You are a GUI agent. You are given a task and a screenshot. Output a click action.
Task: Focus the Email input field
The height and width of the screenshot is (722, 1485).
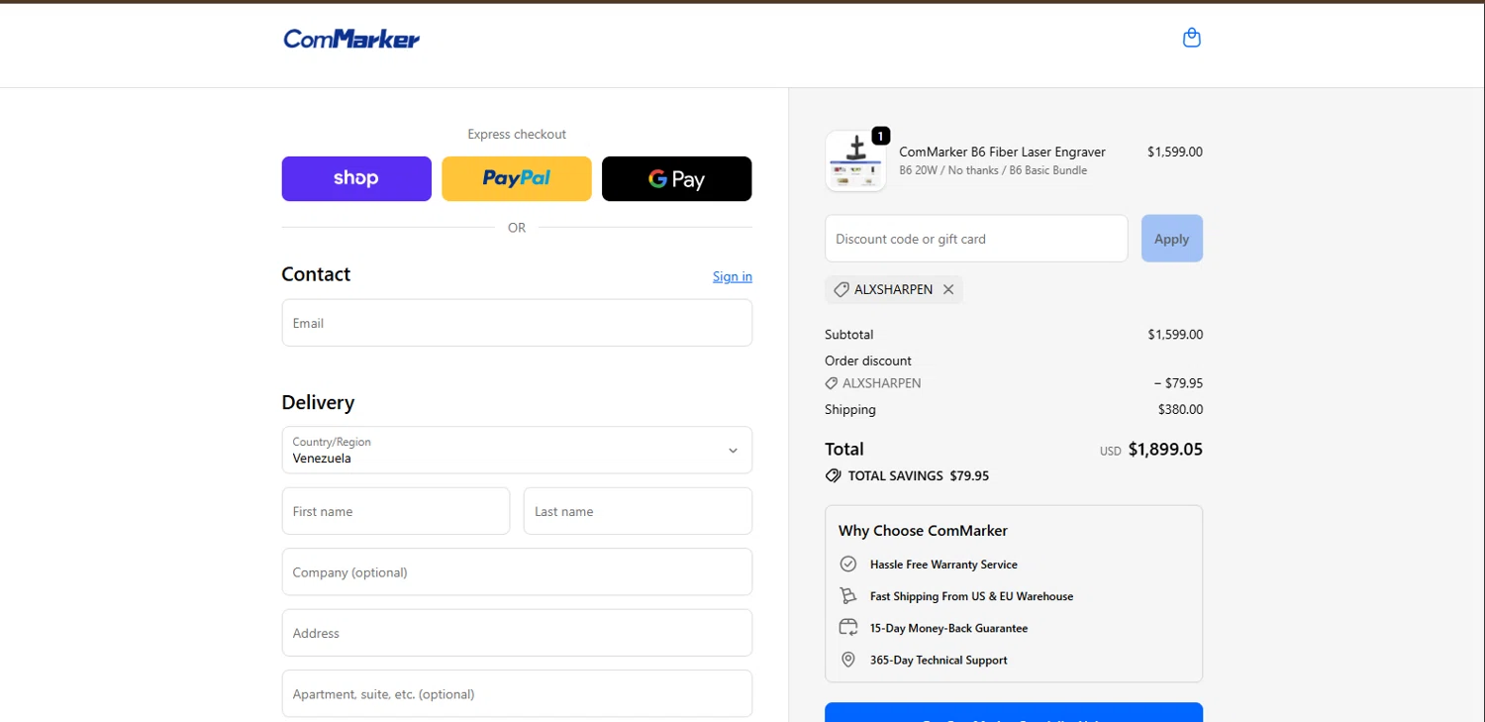coord(517,323)
